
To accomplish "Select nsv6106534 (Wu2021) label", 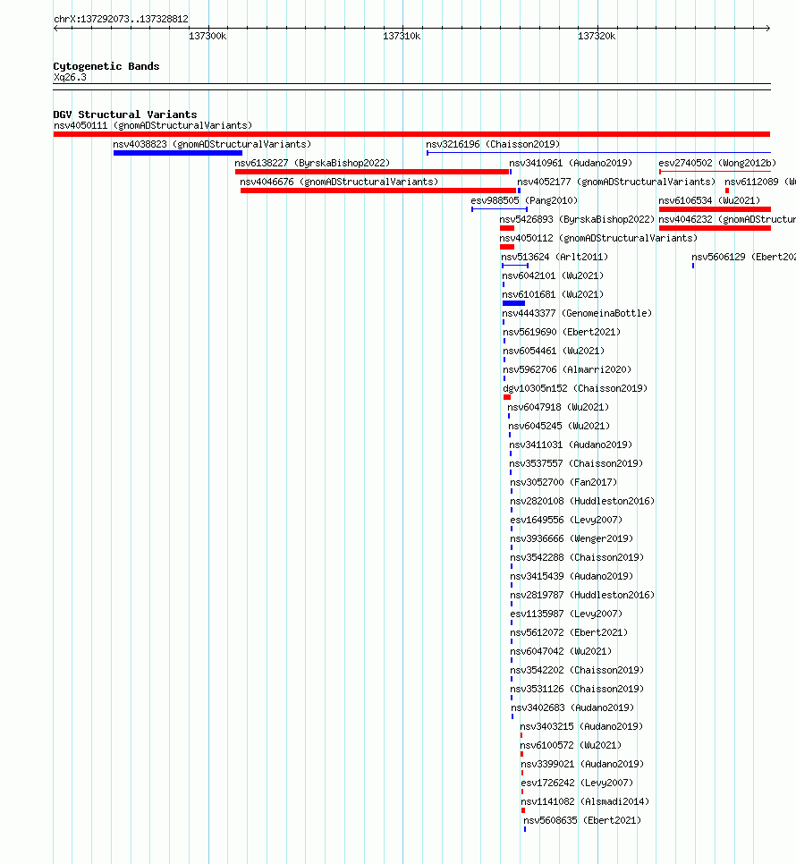I will (709, 200).
